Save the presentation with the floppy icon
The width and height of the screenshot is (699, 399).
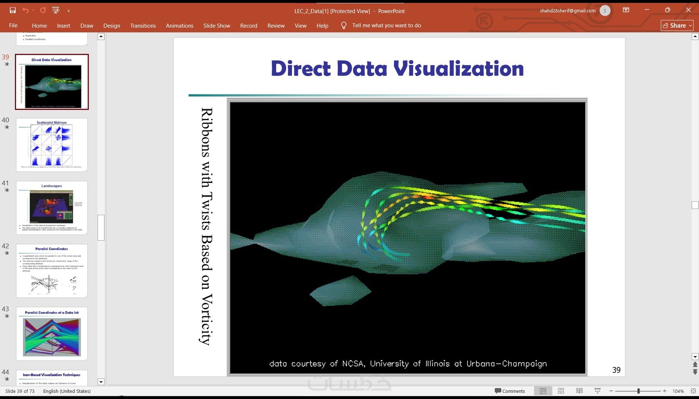12,10
